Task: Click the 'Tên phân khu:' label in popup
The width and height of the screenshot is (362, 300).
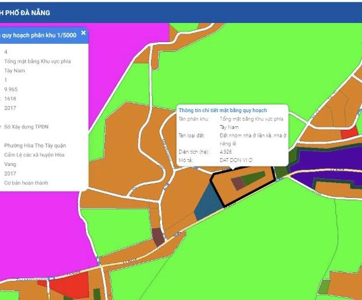Action: (194, 119)
